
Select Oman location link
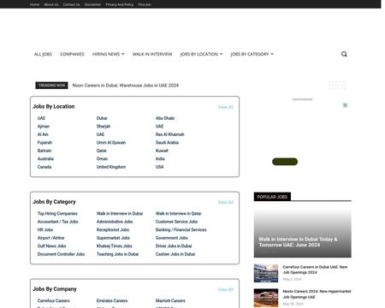[x=102, y=159]
